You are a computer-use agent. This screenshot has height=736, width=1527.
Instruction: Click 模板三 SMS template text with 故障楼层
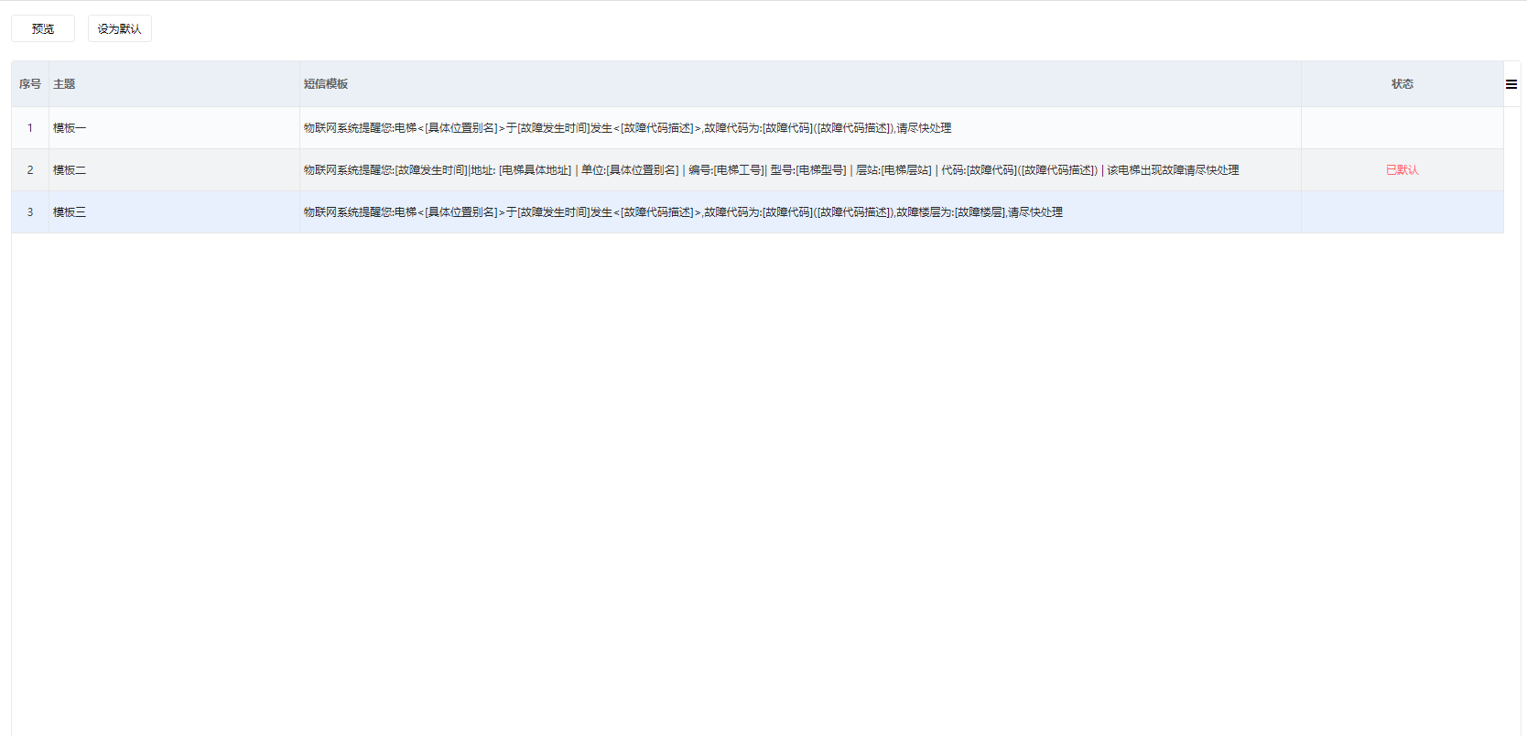pos(683,212)
